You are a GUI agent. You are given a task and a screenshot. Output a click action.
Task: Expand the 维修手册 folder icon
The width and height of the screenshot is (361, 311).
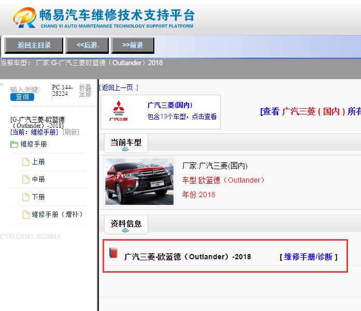click(x=14, y=144)
